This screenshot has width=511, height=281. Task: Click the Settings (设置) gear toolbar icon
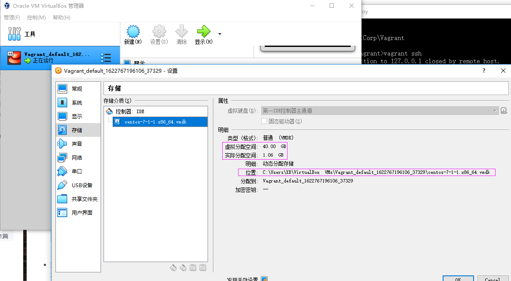click(x=159, y=32)
